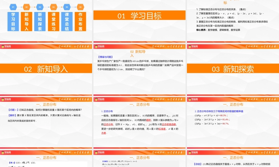Select the hexagon numbered 01
Viewport: 279px width, 167px height.
click(13, 7)
